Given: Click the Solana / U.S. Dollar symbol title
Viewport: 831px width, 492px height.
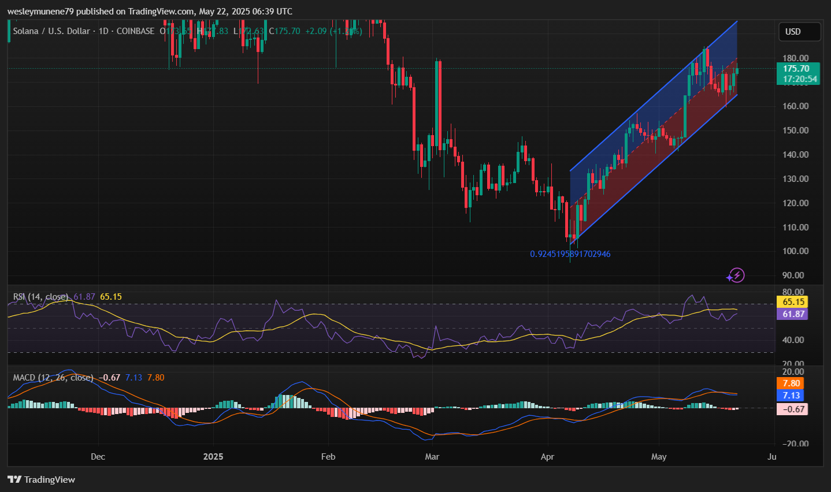Looking at the screenshot, I should [x=51, y=31].
